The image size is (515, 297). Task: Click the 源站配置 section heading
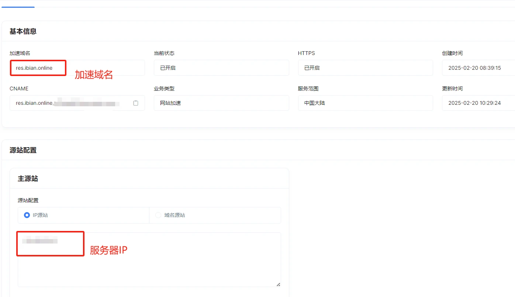(x=23, y=150)
